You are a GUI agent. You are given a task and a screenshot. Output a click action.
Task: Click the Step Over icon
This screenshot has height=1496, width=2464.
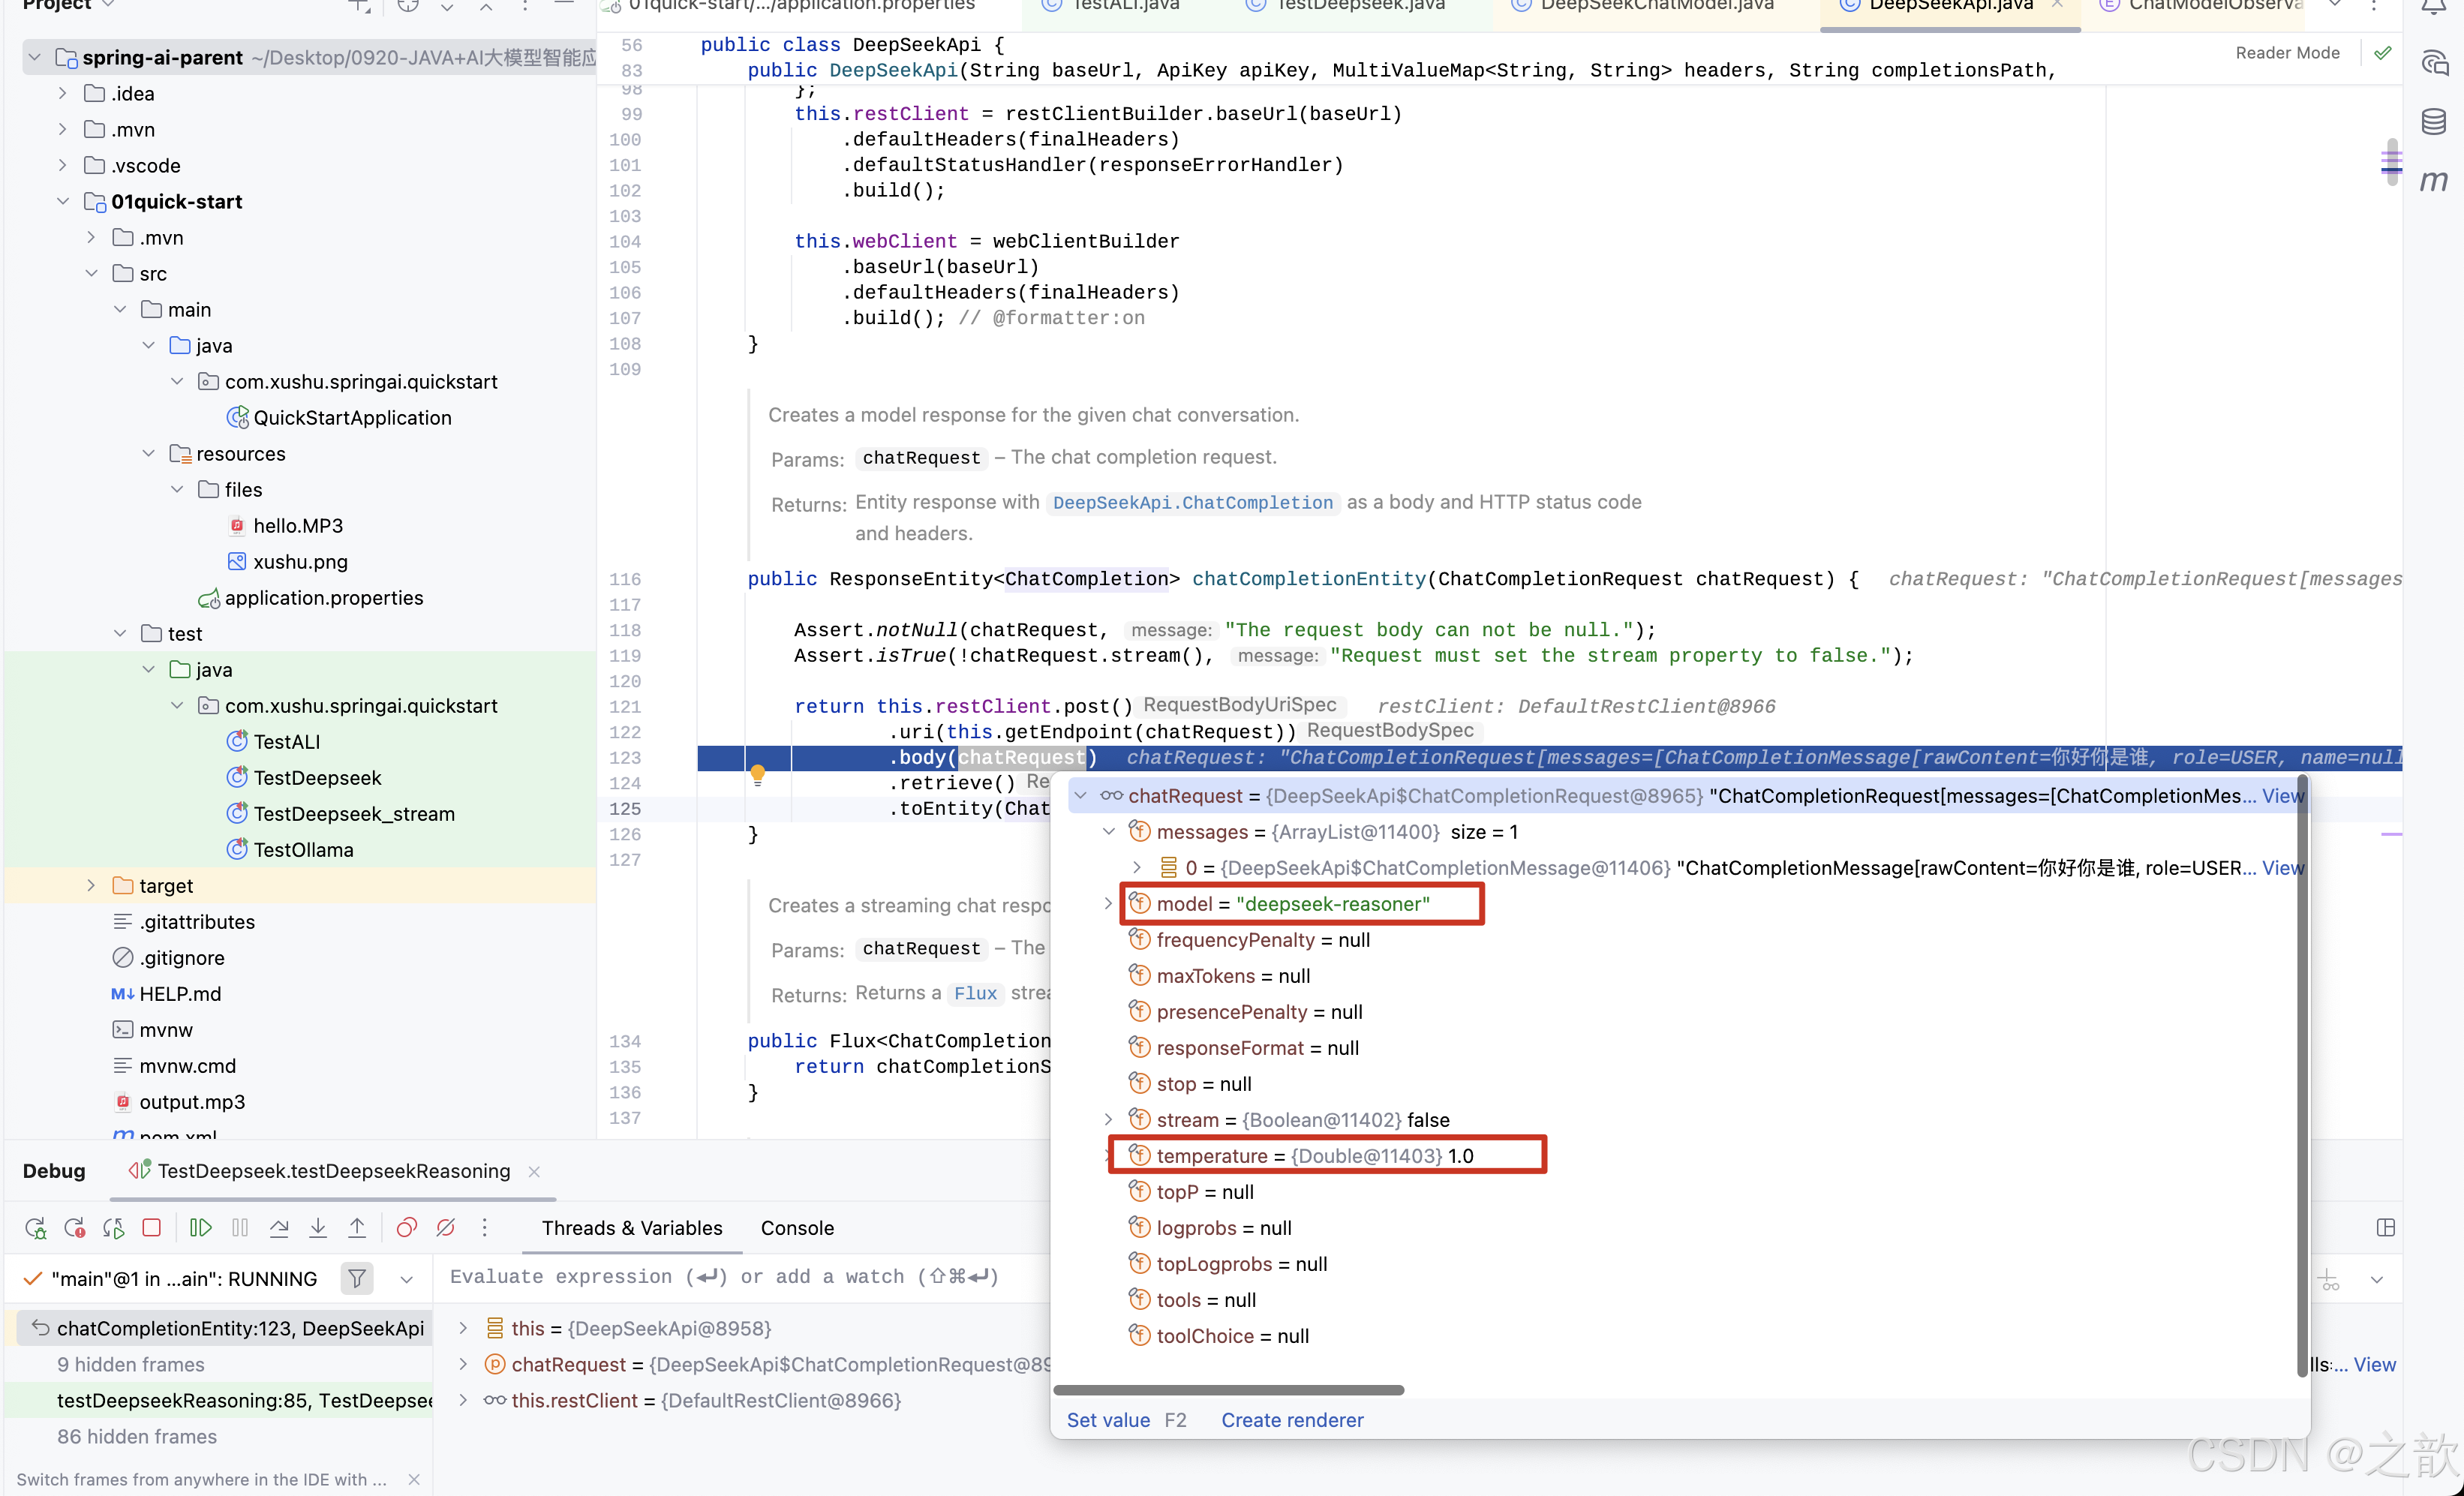279,1228
